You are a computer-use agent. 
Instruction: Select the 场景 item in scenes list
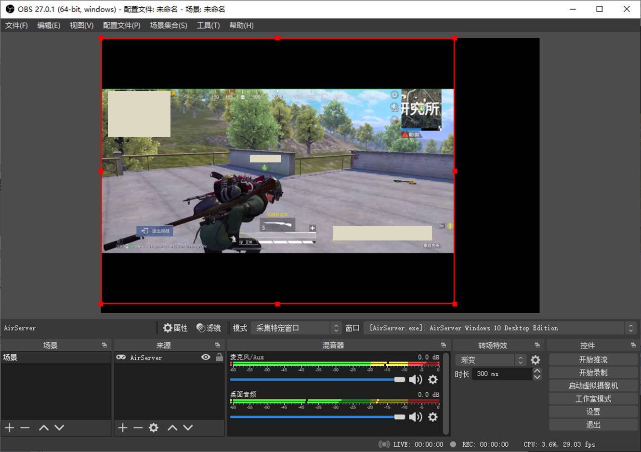coord(56,358)
